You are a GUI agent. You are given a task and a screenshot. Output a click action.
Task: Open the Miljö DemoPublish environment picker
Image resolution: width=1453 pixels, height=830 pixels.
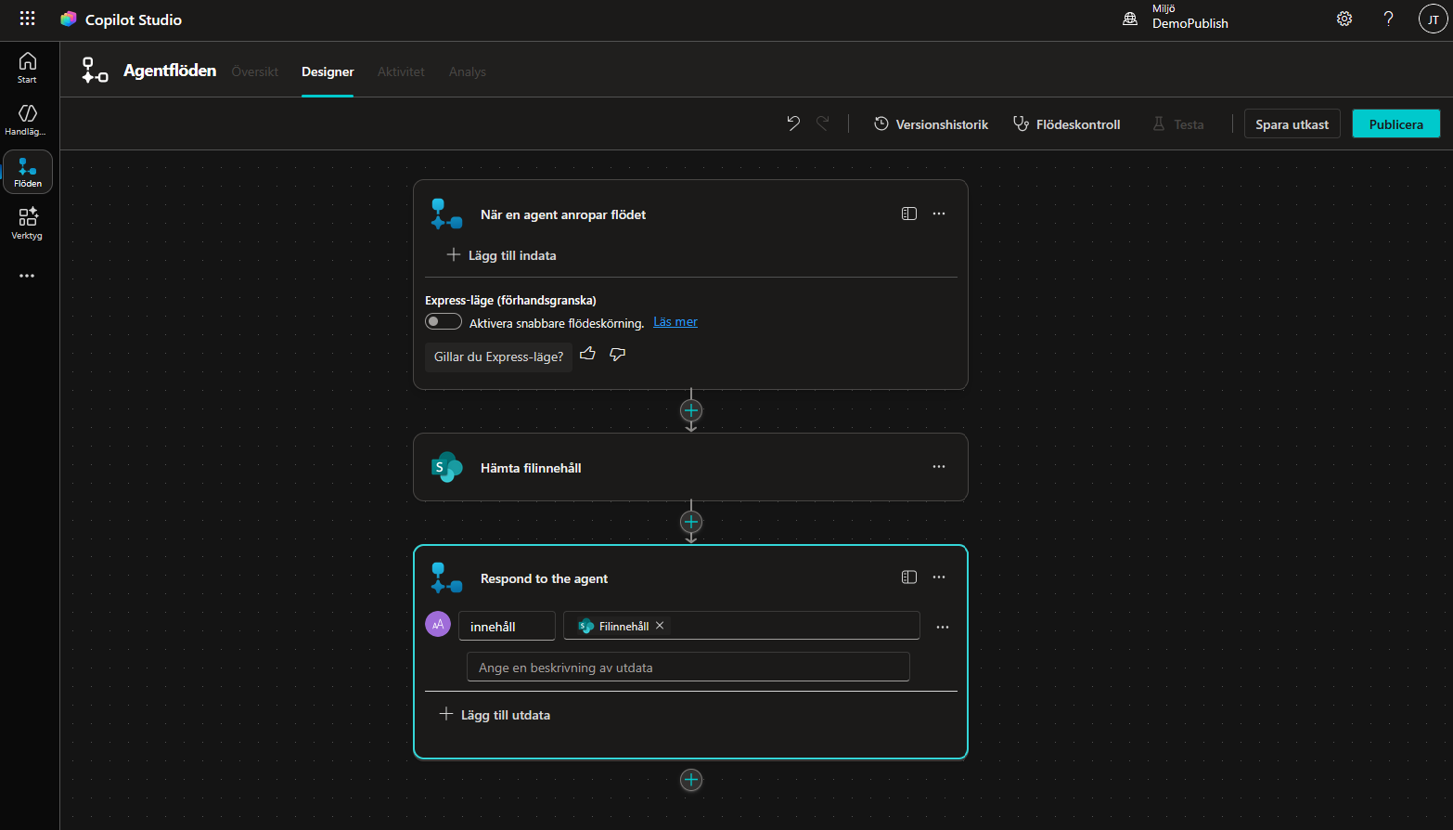(1176, 18)
